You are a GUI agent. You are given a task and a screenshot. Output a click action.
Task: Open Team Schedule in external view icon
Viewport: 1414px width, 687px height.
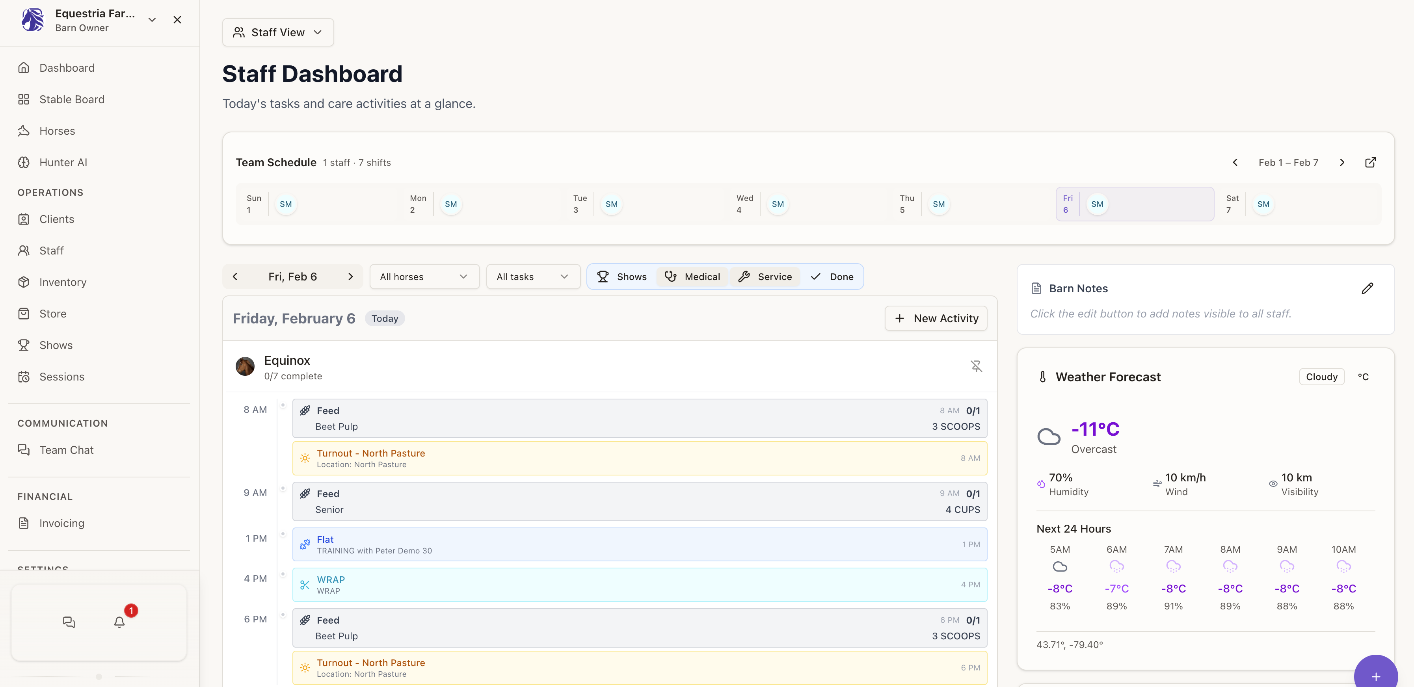pyautogui.click(x=1370, y=162)
